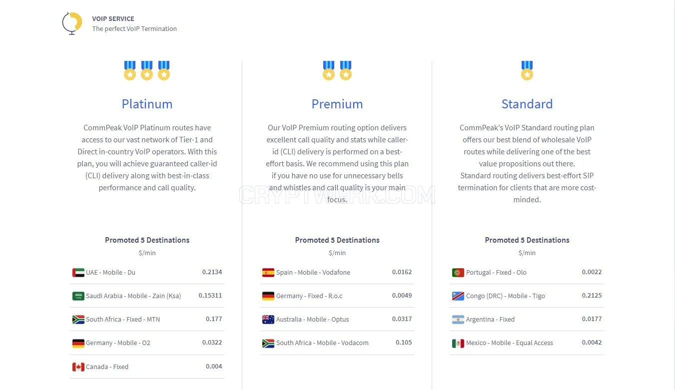Click the Portugal flag icon
Image resolution: width=675 pixels, height=390 pixels.
[458, 273]
